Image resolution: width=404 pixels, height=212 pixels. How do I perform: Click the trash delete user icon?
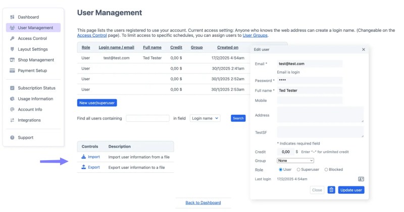click(331, 190)
